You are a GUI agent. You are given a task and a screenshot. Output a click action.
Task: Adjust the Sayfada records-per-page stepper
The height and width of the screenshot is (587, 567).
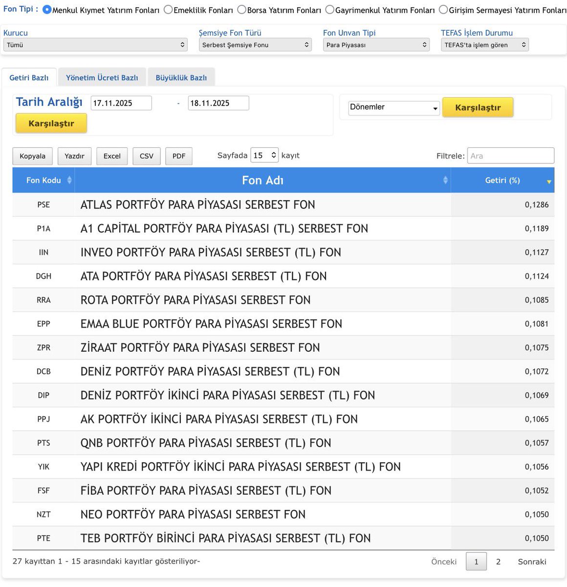click(x=264, y=155)
